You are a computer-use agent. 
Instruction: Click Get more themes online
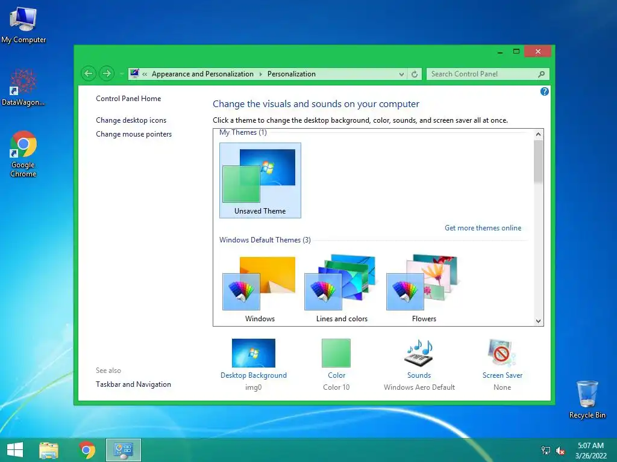(x=483, y=228)
